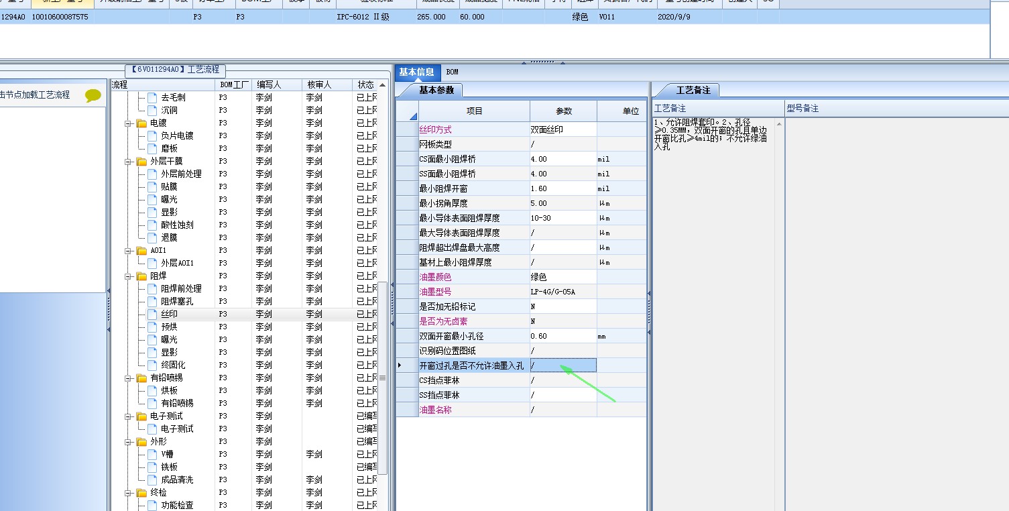Click the 单位 column header

tap(622, 111)
